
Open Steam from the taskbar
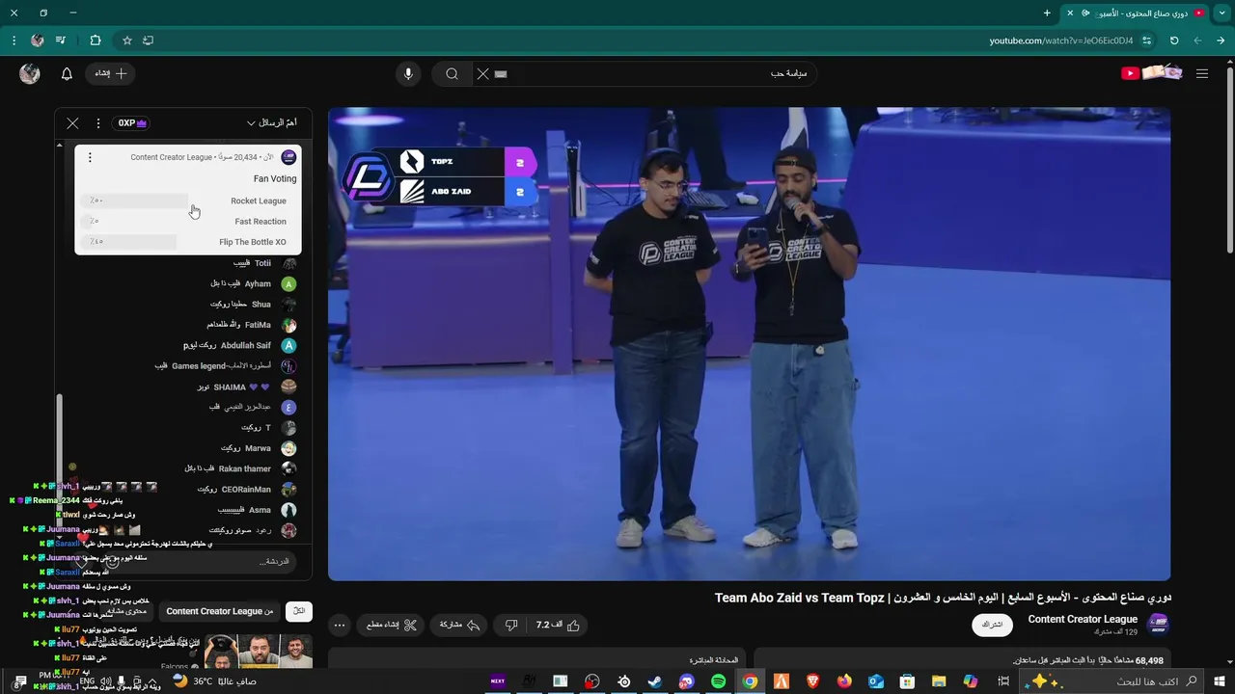(x=655, y=681)
